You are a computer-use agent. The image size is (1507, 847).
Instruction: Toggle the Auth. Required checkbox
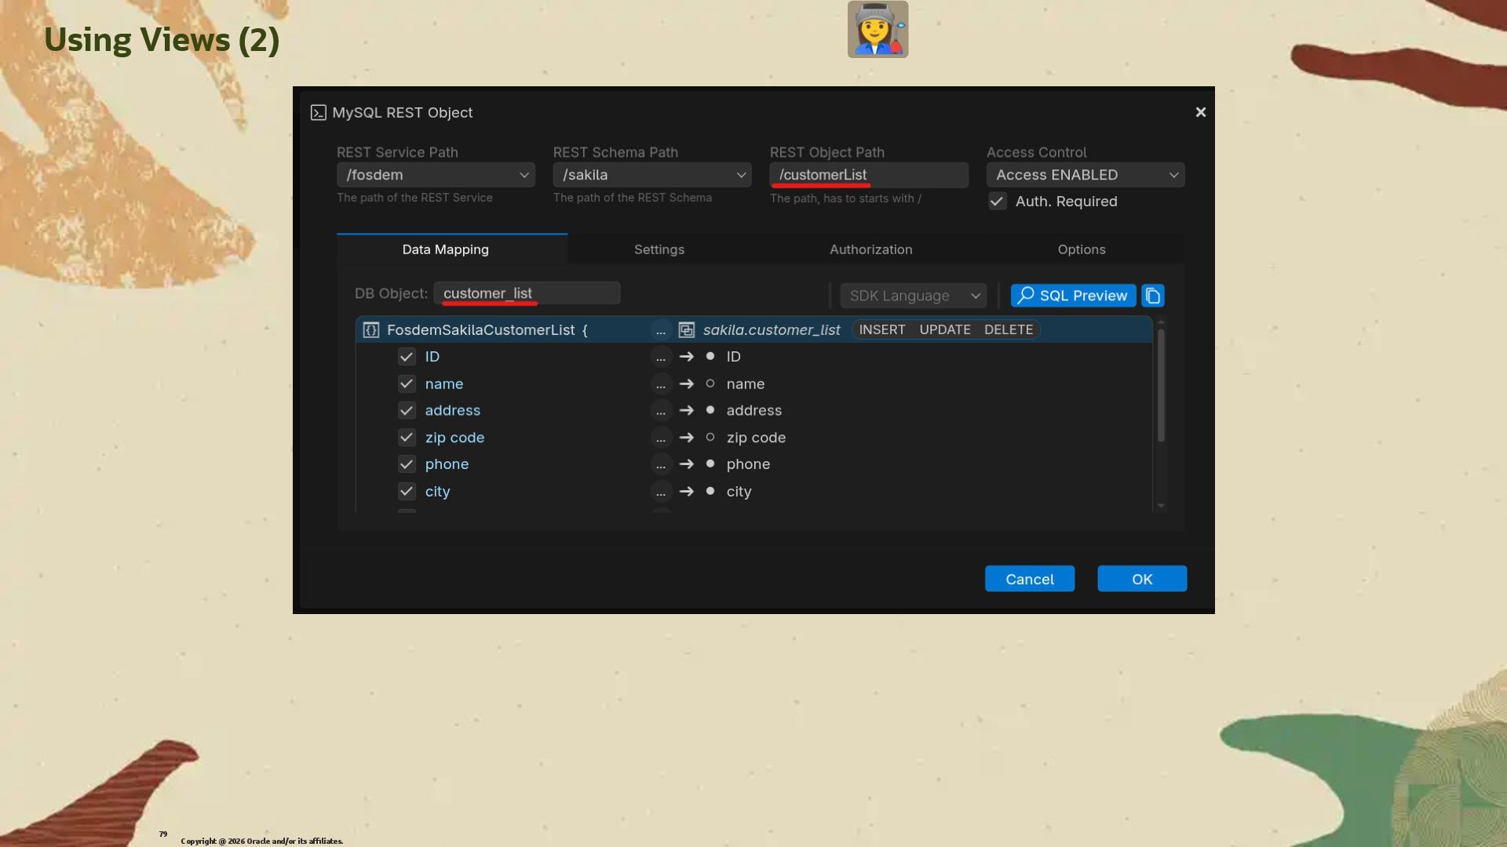(997, 202)
